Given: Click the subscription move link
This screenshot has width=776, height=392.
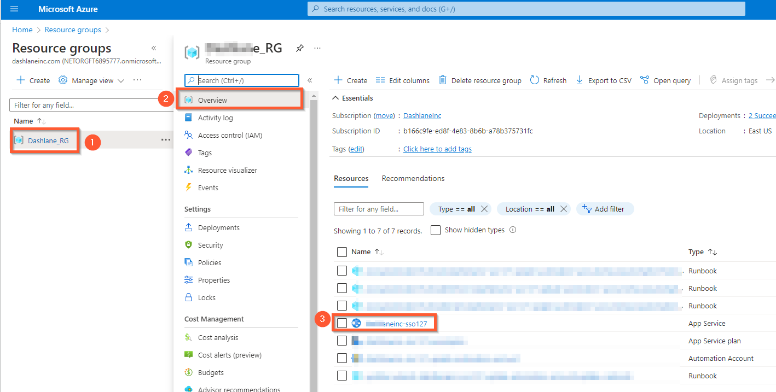Looking at the screenshot, I should (x=384, y=115).
